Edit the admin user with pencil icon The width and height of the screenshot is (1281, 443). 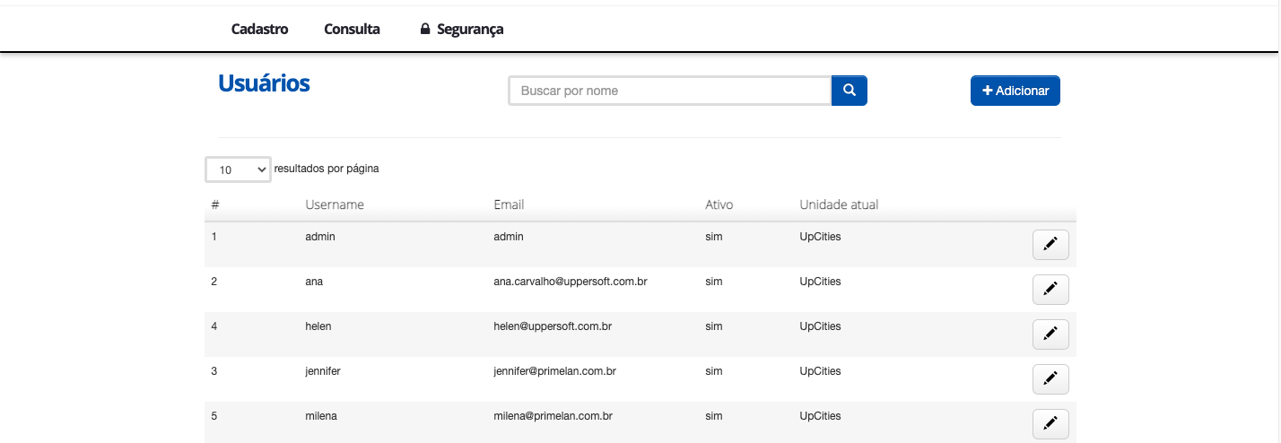[1050, 245]
